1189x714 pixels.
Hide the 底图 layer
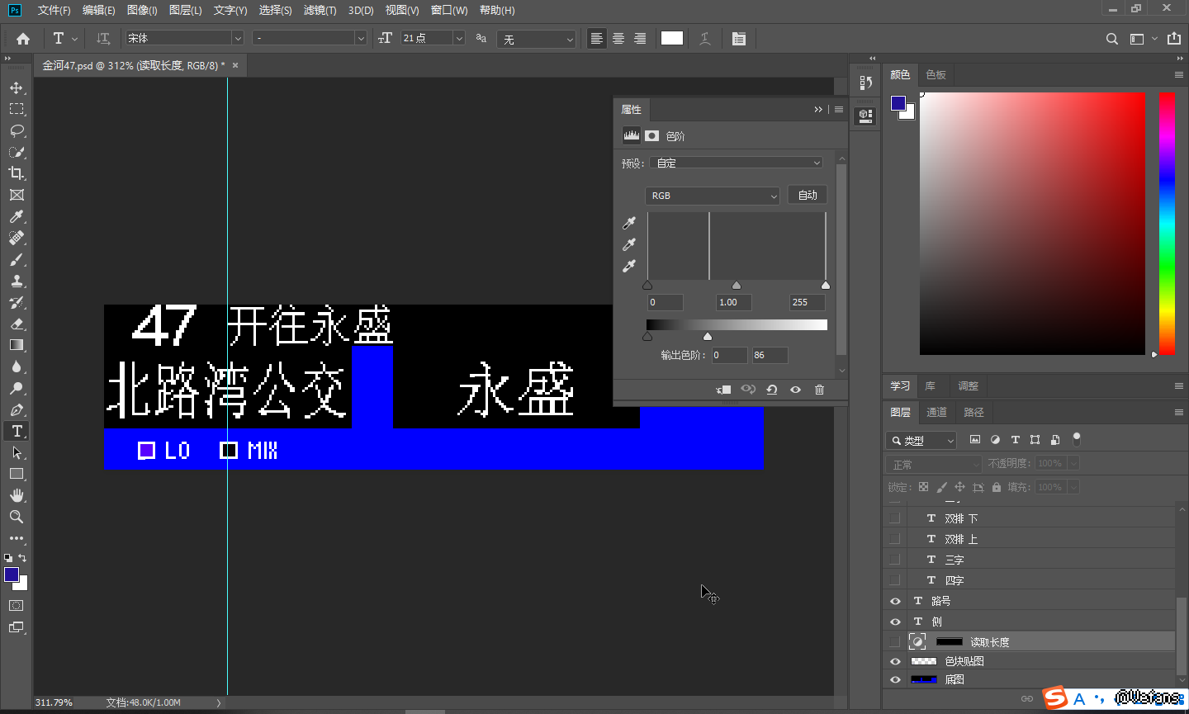tap(895, 680)
